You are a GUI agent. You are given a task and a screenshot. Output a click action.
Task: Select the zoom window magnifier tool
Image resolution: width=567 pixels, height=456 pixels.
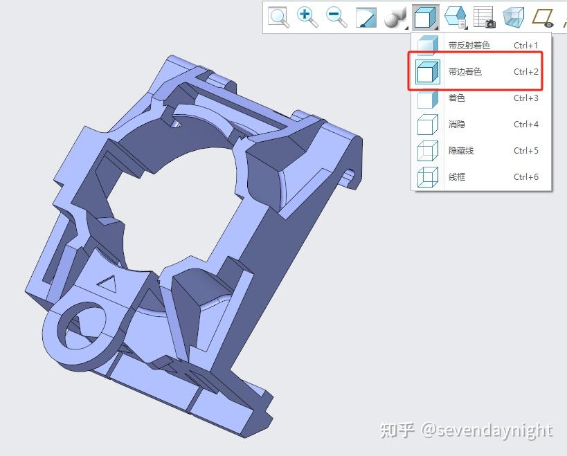click(279, 17)
